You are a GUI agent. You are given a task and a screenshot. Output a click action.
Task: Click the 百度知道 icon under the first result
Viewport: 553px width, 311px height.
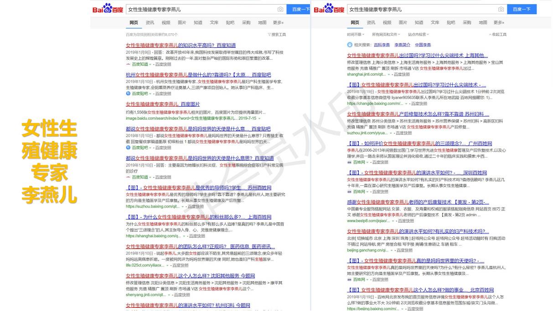tap(128, 64)
